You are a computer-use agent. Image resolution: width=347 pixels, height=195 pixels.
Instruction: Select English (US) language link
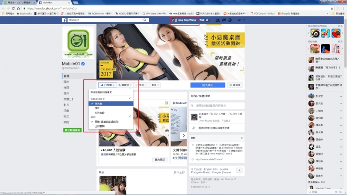(211, 169)
